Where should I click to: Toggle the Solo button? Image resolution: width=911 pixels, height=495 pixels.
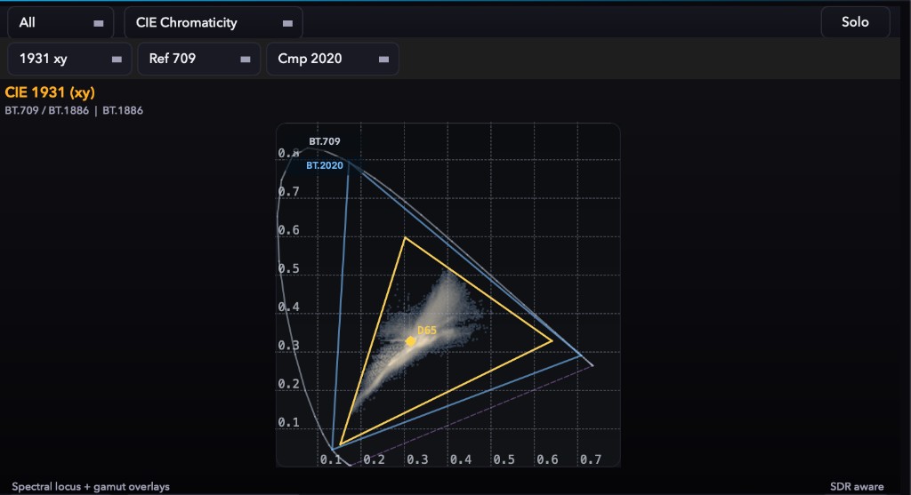(x=855, y=22)
